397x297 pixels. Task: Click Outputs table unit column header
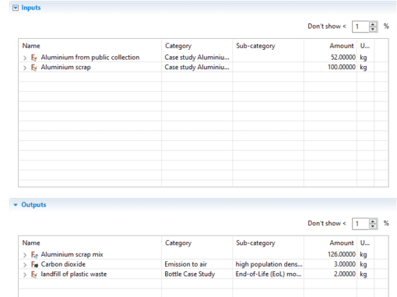pyautogui.click(x=365, y=243)
